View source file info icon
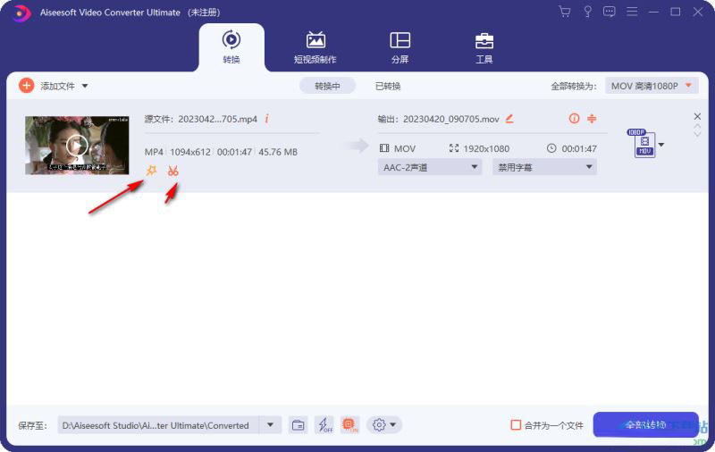The image size is (715, 452). point(266,119)
